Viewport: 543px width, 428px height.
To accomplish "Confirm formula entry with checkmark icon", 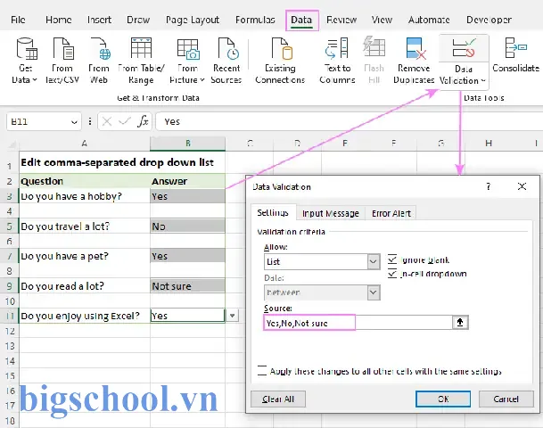I will coord(124,121).
